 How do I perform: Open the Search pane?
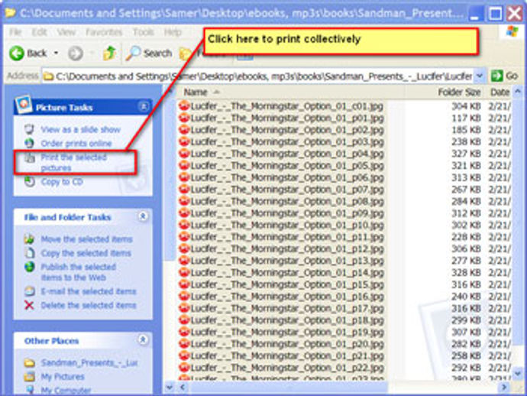[x=149, y=54]
